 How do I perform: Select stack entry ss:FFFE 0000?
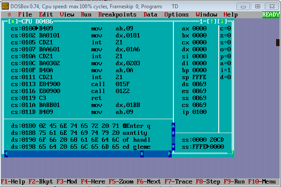pos(203,147)
